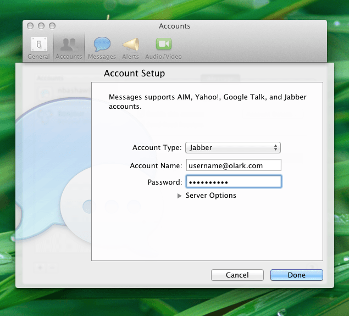This screenshot has height=316, width=349.
Task: Click the supported accounts description text
Action: pyautogui.click(x=207, y=102)
